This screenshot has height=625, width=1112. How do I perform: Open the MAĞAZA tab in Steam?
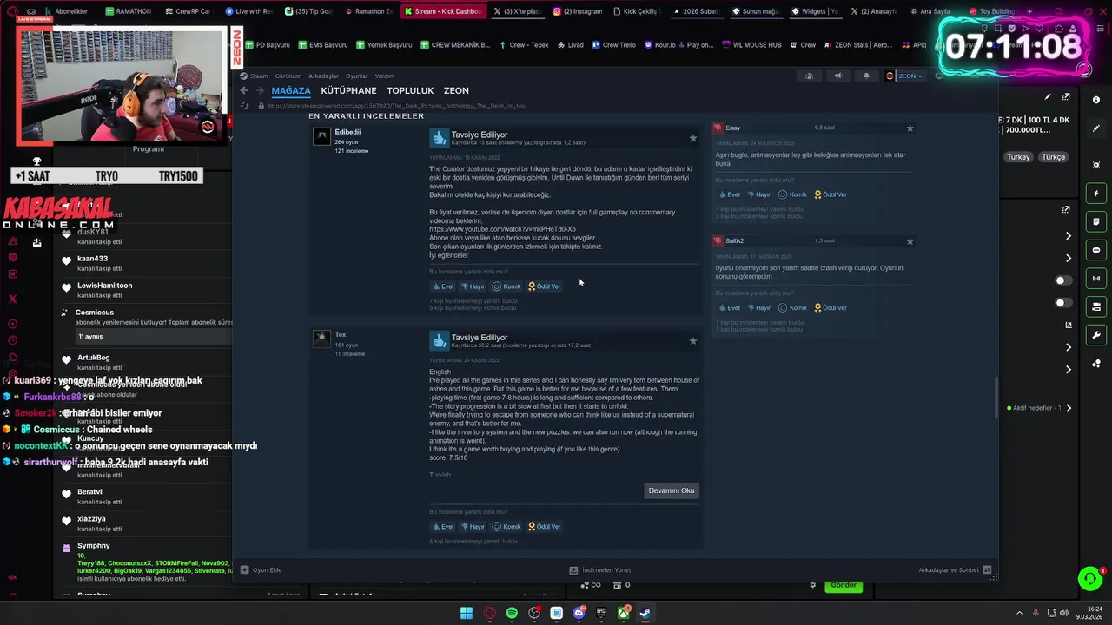pos(290,90)
